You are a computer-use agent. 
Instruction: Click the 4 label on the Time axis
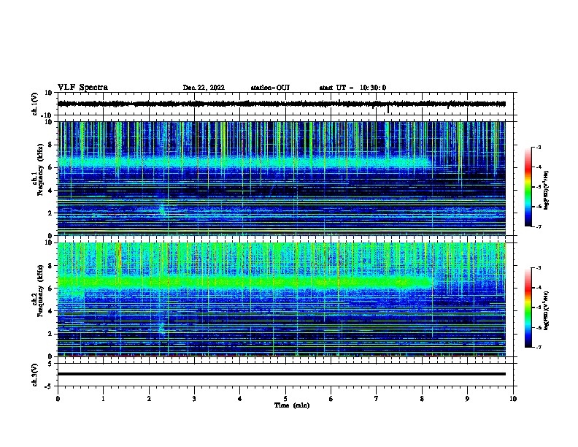pyautogui.click(x=240, y=399)
